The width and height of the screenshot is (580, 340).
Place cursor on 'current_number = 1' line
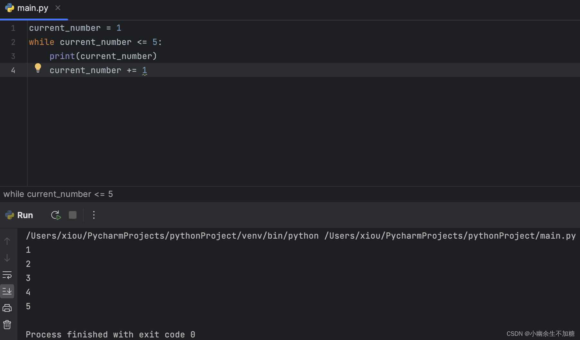point(75,28)
